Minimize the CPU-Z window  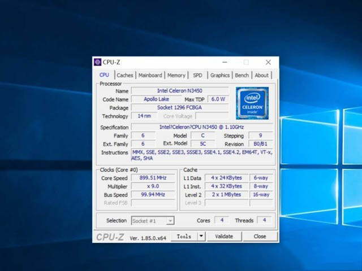(x=225, y=62)
